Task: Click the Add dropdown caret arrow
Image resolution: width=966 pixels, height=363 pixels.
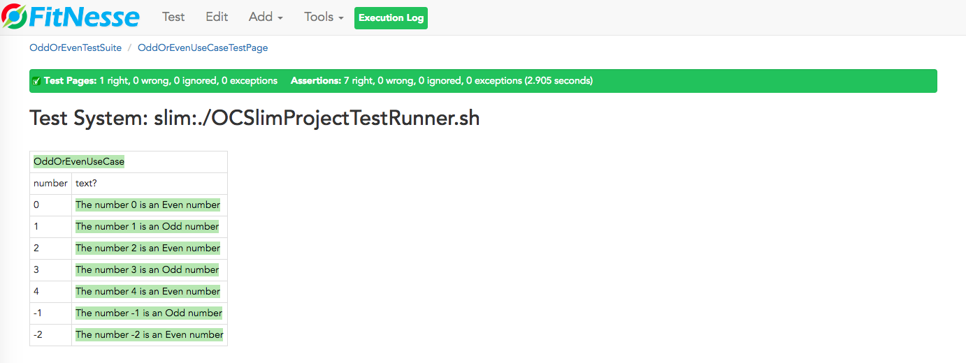Action: (280, 19)
